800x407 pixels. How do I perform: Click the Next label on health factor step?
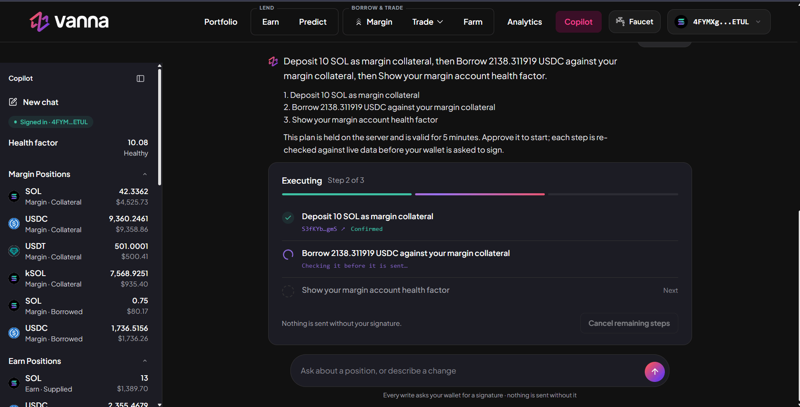coord(670,290)
